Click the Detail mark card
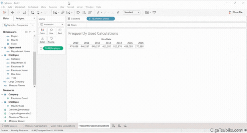Image resolution: width=247 pixels, height=133 pixels. pyautogui.click(x=42, y=40)
